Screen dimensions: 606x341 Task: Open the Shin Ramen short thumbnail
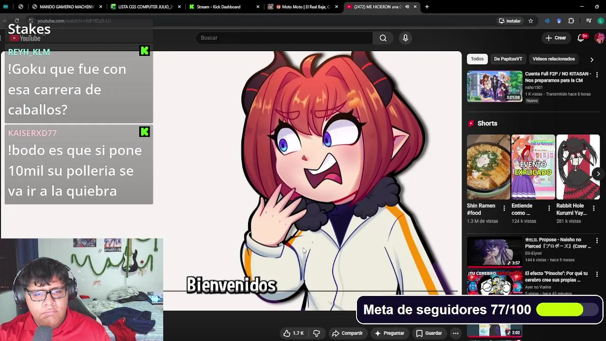tap(489, 167)
